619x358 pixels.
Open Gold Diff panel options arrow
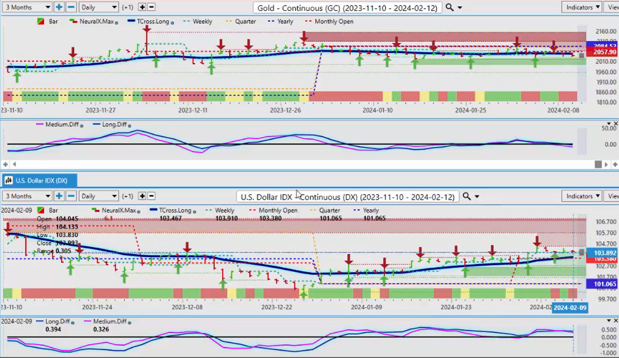609,124
